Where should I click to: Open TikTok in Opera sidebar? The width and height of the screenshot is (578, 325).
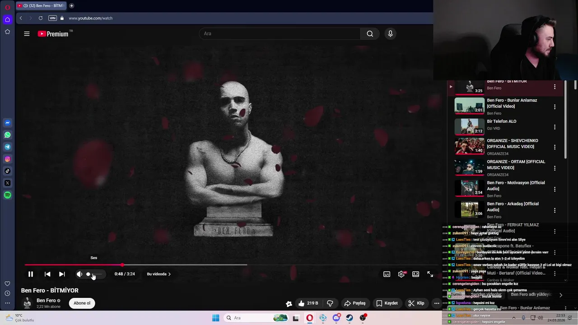(7, 171)
